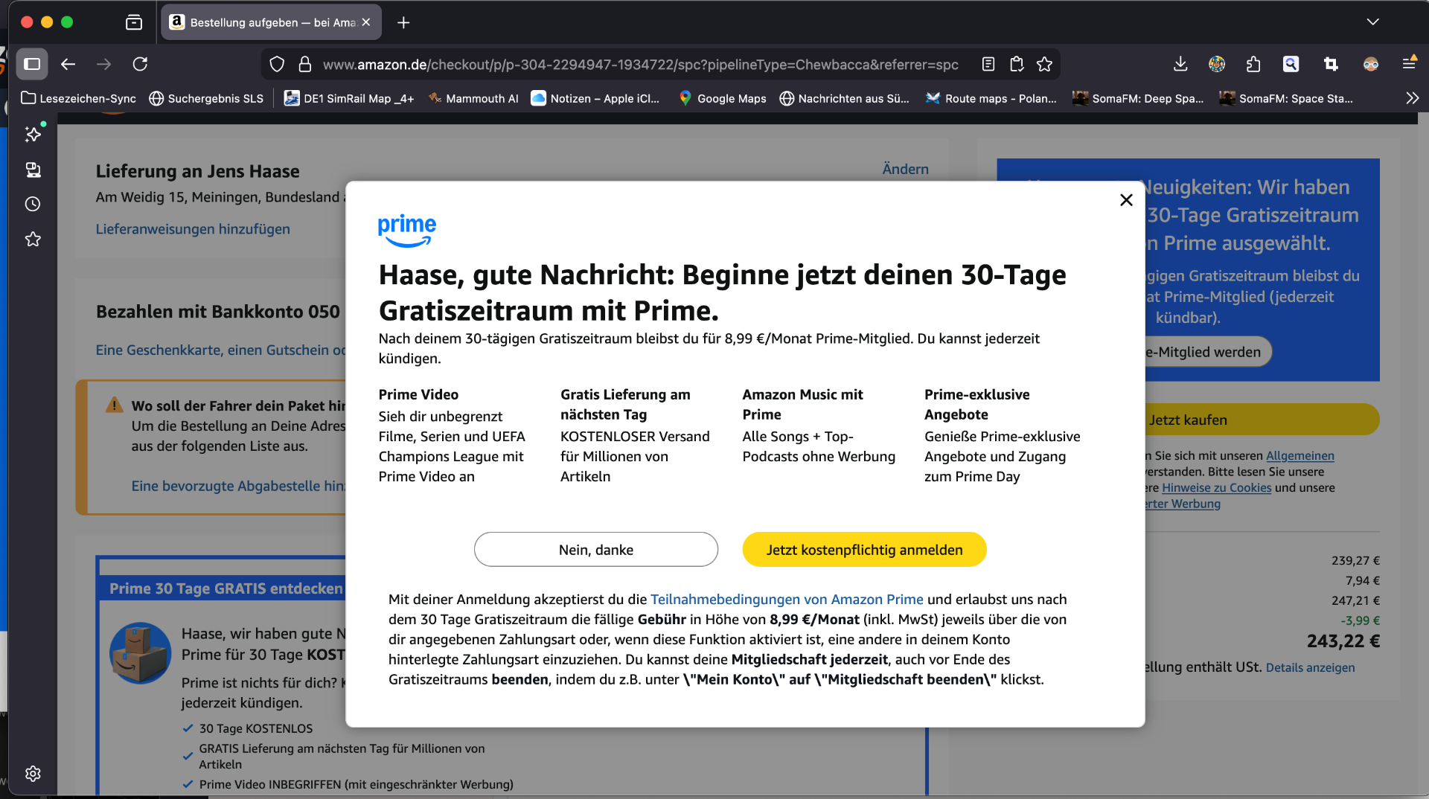Close the Prime offer dialog
This screenshot has width=1429, height=799.
(1126, 200)
